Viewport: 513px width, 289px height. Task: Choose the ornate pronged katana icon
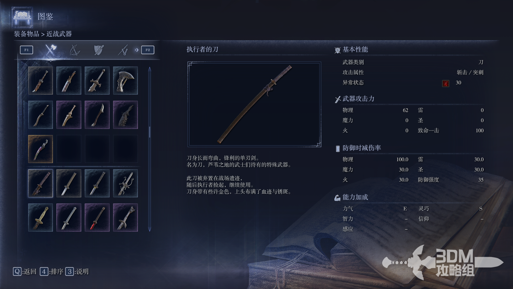125,183
